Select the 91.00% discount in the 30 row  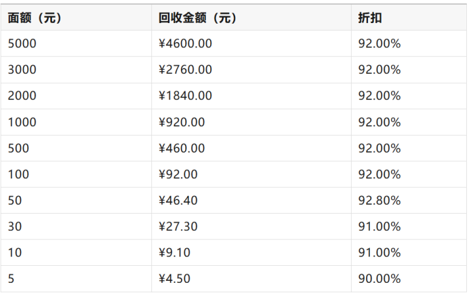pyautogui.click(x=380, y=227)
